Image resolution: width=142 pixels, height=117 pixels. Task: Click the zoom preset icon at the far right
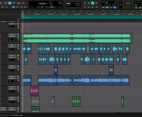(x=140, y=8)
